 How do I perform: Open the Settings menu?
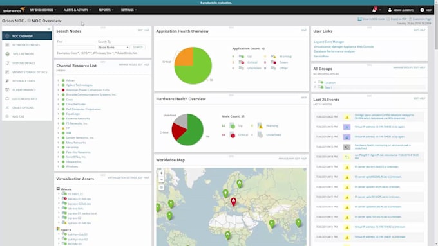point(129,10)
